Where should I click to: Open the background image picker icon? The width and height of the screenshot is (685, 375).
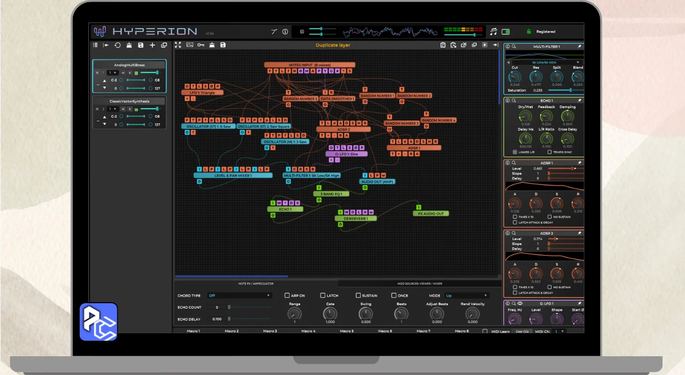[x=189, y=45]
